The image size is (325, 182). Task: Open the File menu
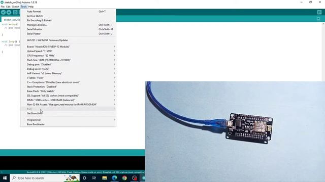coord(3,7)
